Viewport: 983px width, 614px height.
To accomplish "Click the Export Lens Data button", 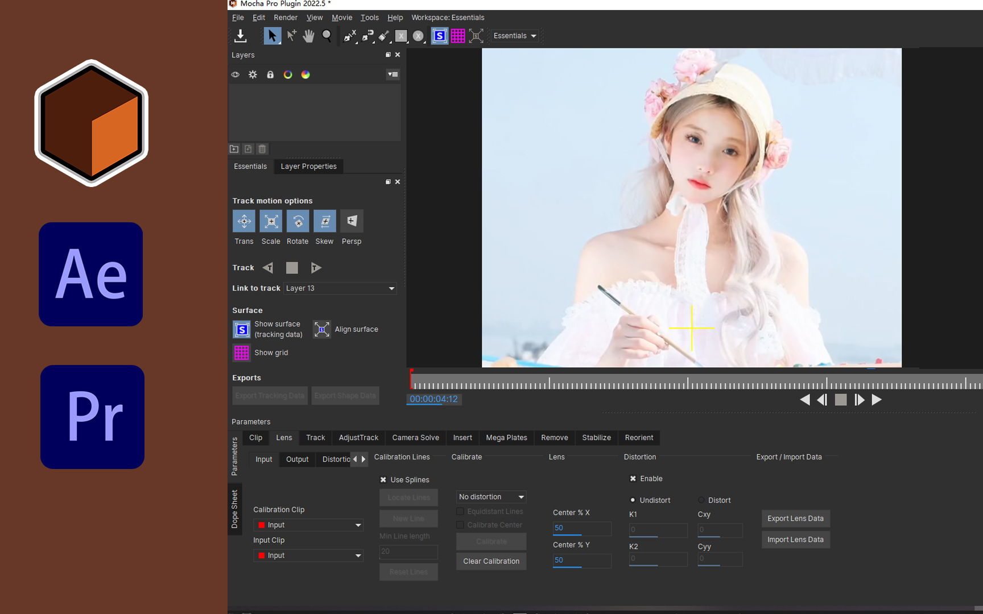I will coord(795,518).
